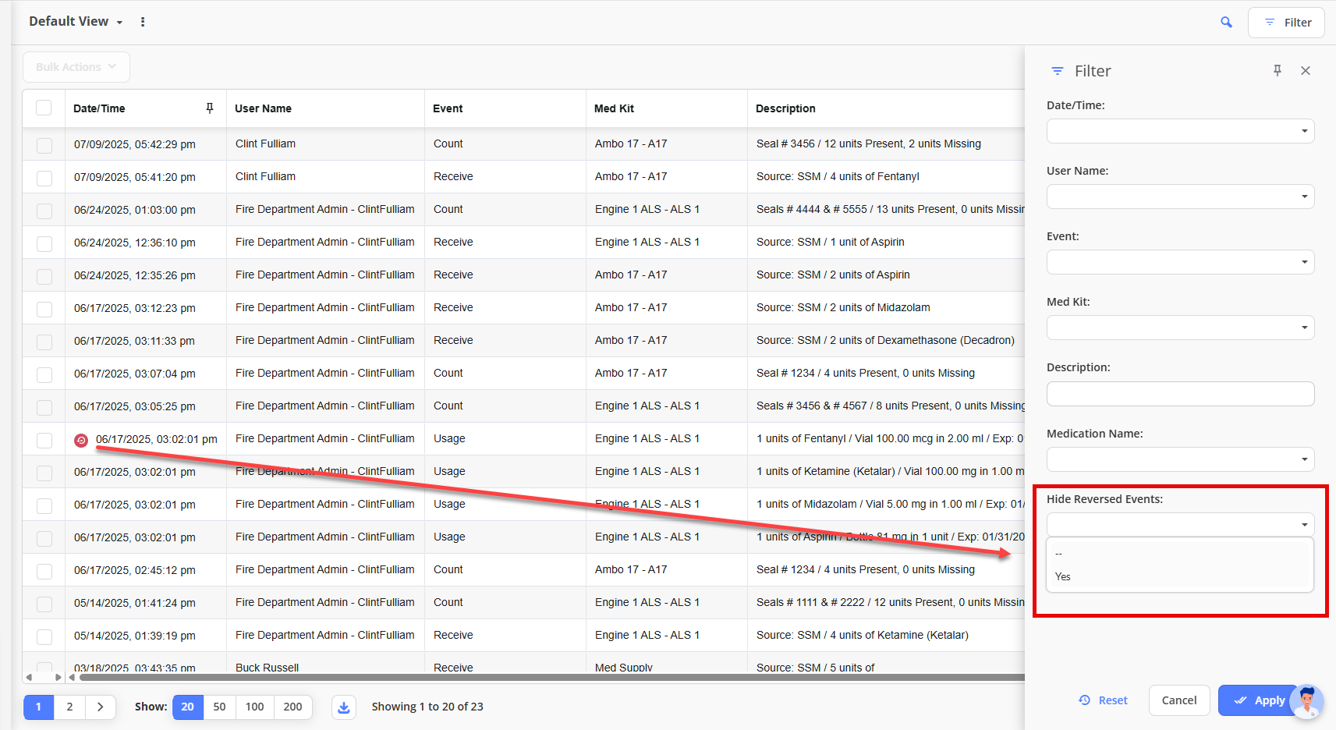Viewport: 1336px width, 730px height.
Task: Check the 05/14/2025 01:41:24 pm row
Action: (x=44, y=604)
